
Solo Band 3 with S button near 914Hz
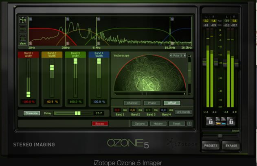(99, 19)
